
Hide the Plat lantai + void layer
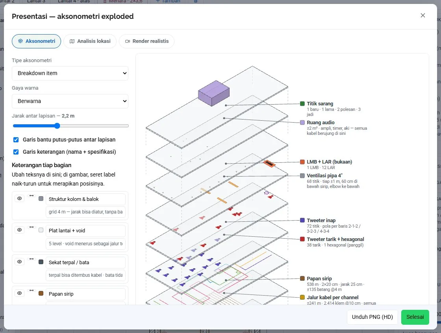(x=19, y=230)
